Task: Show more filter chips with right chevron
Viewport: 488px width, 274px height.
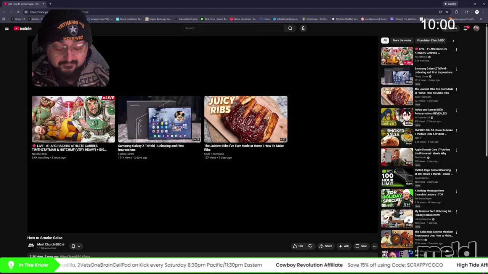Action: [x=453, y=40]
